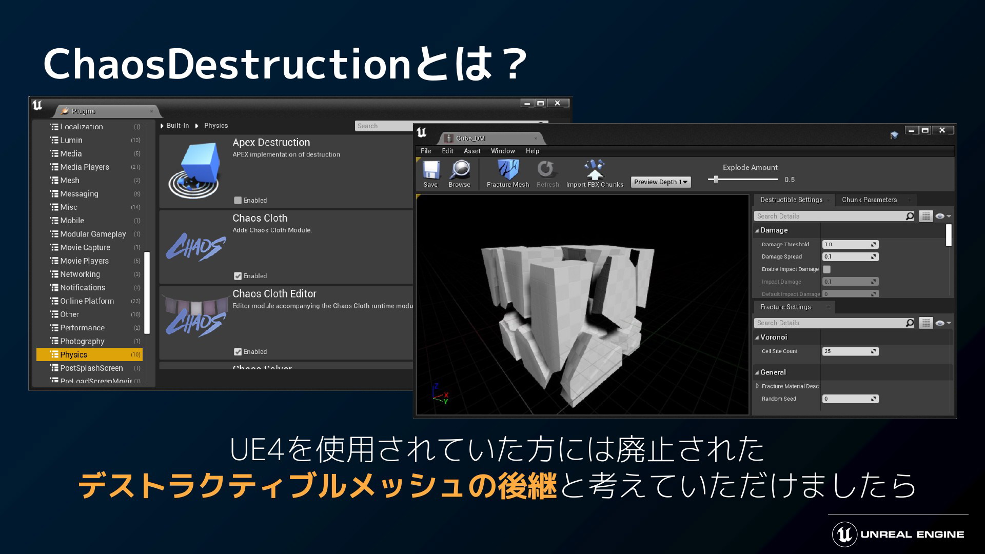Click the tutorial graduation cap icon

tap(894, 135)
